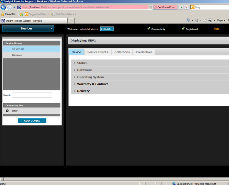Click the device Search input field
This screenshot has height=185, width=229.
[32, 95]
